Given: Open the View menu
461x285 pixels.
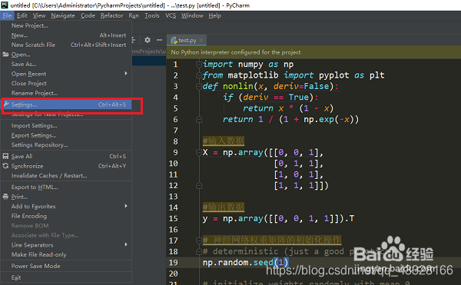Looking at the screenshot, I should (39, 15).
